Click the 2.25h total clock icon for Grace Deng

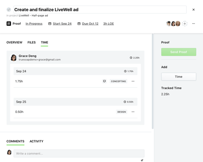click(x=131, y=58)
